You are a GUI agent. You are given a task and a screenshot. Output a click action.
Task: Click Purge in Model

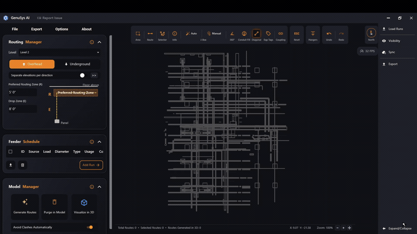click(x=54, y=206)
